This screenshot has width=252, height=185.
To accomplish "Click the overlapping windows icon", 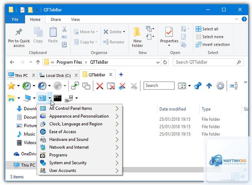I will [86, 86].
